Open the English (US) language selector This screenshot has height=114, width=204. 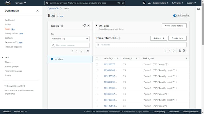click(20, 112)
